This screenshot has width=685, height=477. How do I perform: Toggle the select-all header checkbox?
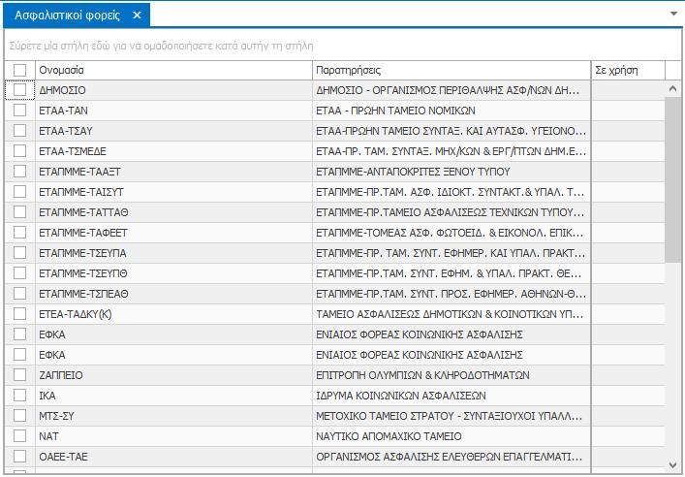(x=19, y=70)
